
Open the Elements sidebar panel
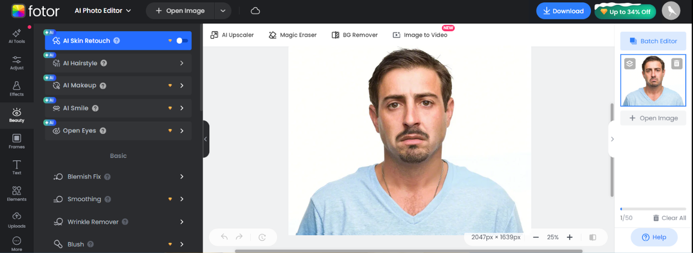click(17, 194)
